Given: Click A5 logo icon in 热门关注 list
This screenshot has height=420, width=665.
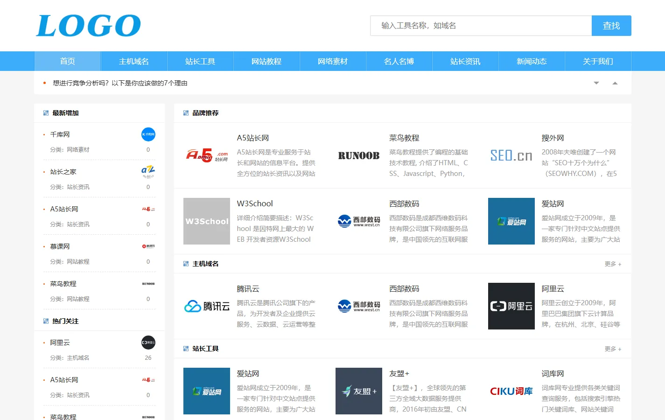Looking at the screenshot, I should click(x=148, y=380).
